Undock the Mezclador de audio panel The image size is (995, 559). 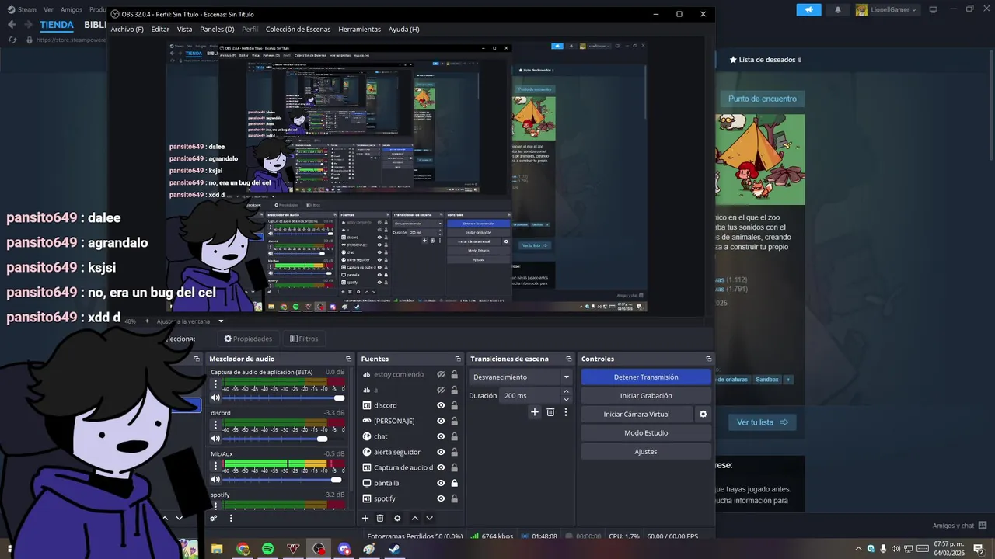coord(350,359)
